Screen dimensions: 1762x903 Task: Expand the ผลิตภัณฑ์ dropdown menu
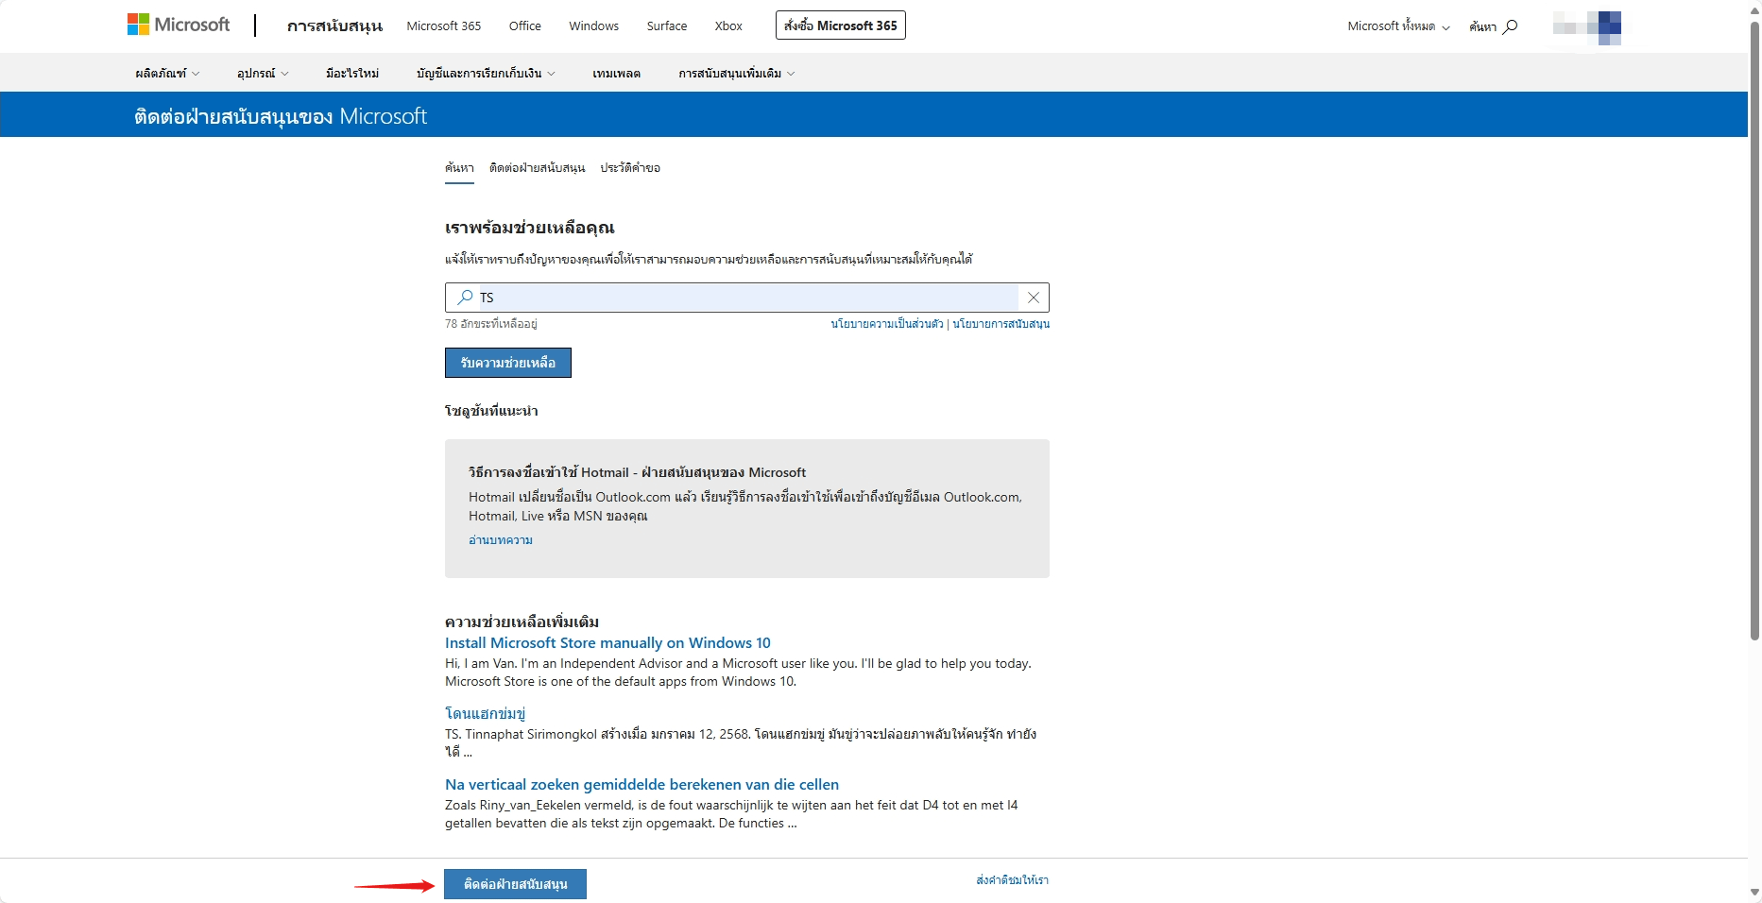pyautogui.click(x=167, y=74)
